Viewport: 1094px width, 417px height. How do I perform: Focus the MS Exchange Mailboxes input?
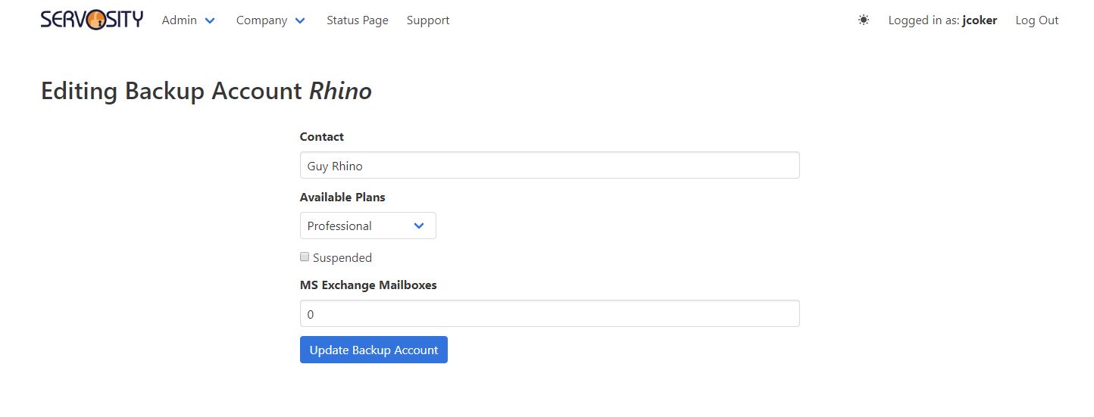[549, 313]
